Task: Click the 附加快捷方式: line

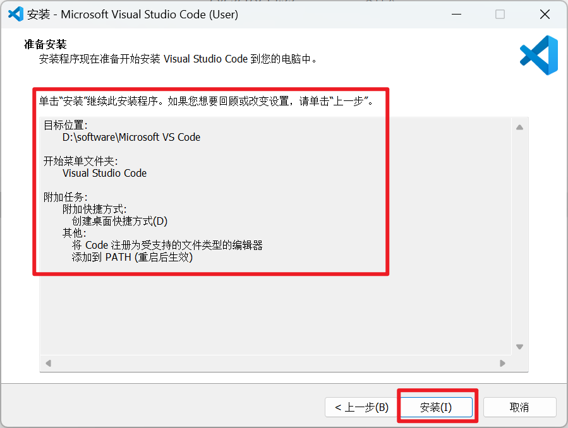Action: coord(95,209)
